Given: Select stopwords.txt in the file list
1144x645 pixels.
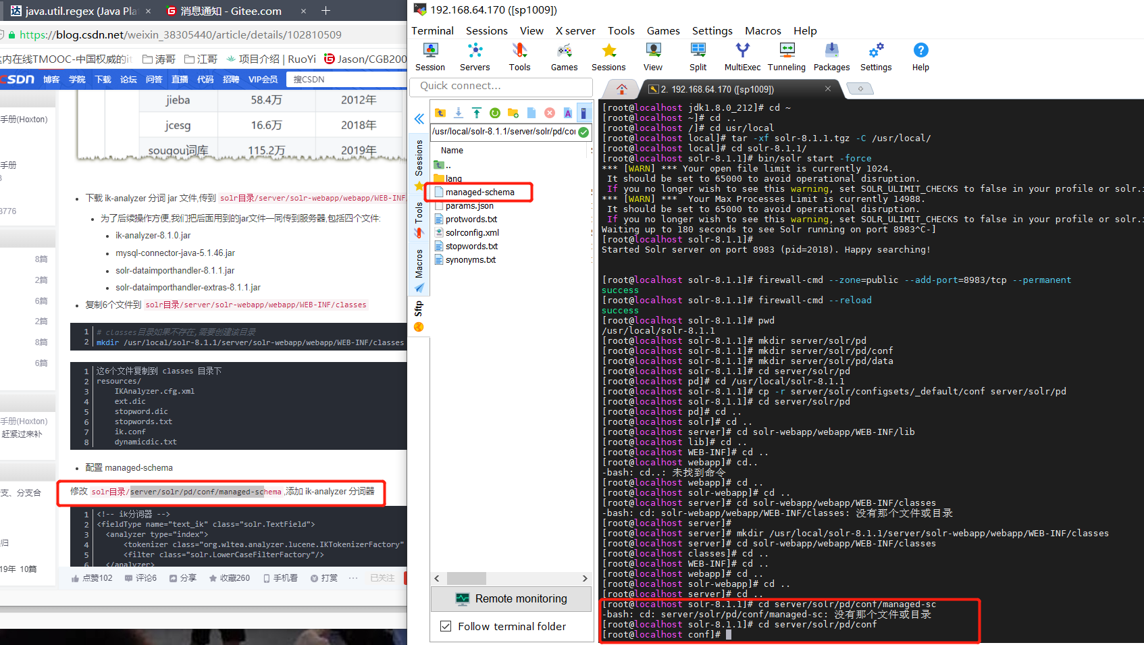Looking at the screenshot, I should click(471, 247).
